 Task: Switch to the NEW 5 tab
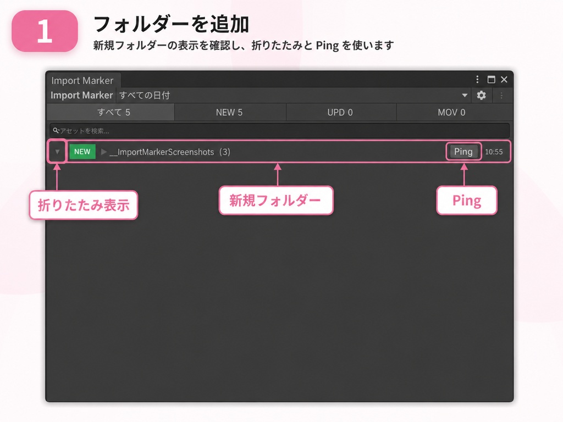230,112
